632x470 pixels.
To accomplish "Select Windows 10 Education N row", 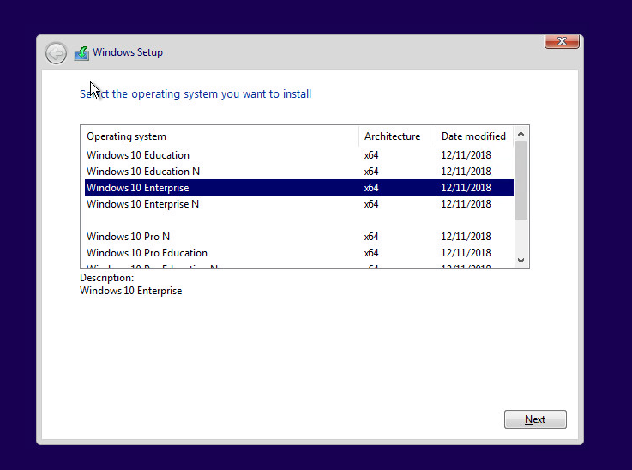I will tap(299, 172).
